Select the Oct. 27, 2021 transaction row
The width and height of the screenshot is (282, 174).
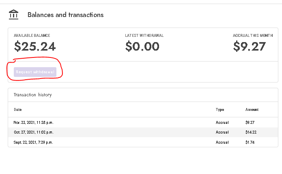[x=143, y=132]
